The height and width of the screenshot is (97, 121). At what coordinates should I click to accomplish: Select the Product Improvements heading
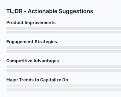[31, 23]
